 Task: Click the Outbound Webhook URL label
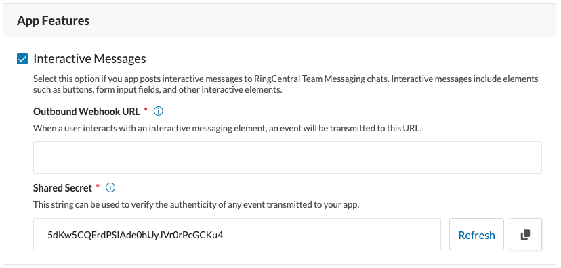tap(86, 112)
